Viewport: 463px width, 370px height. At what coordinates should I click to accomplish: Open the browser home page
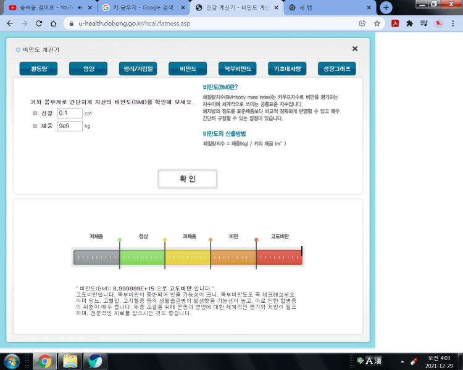[53, 23]
